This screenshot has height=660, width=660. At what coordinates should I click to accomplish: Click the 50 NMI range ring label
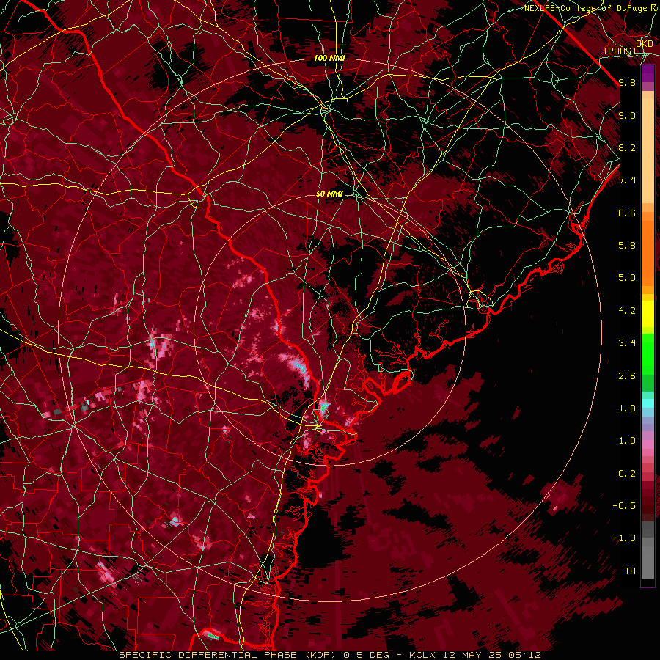point(329,194)
